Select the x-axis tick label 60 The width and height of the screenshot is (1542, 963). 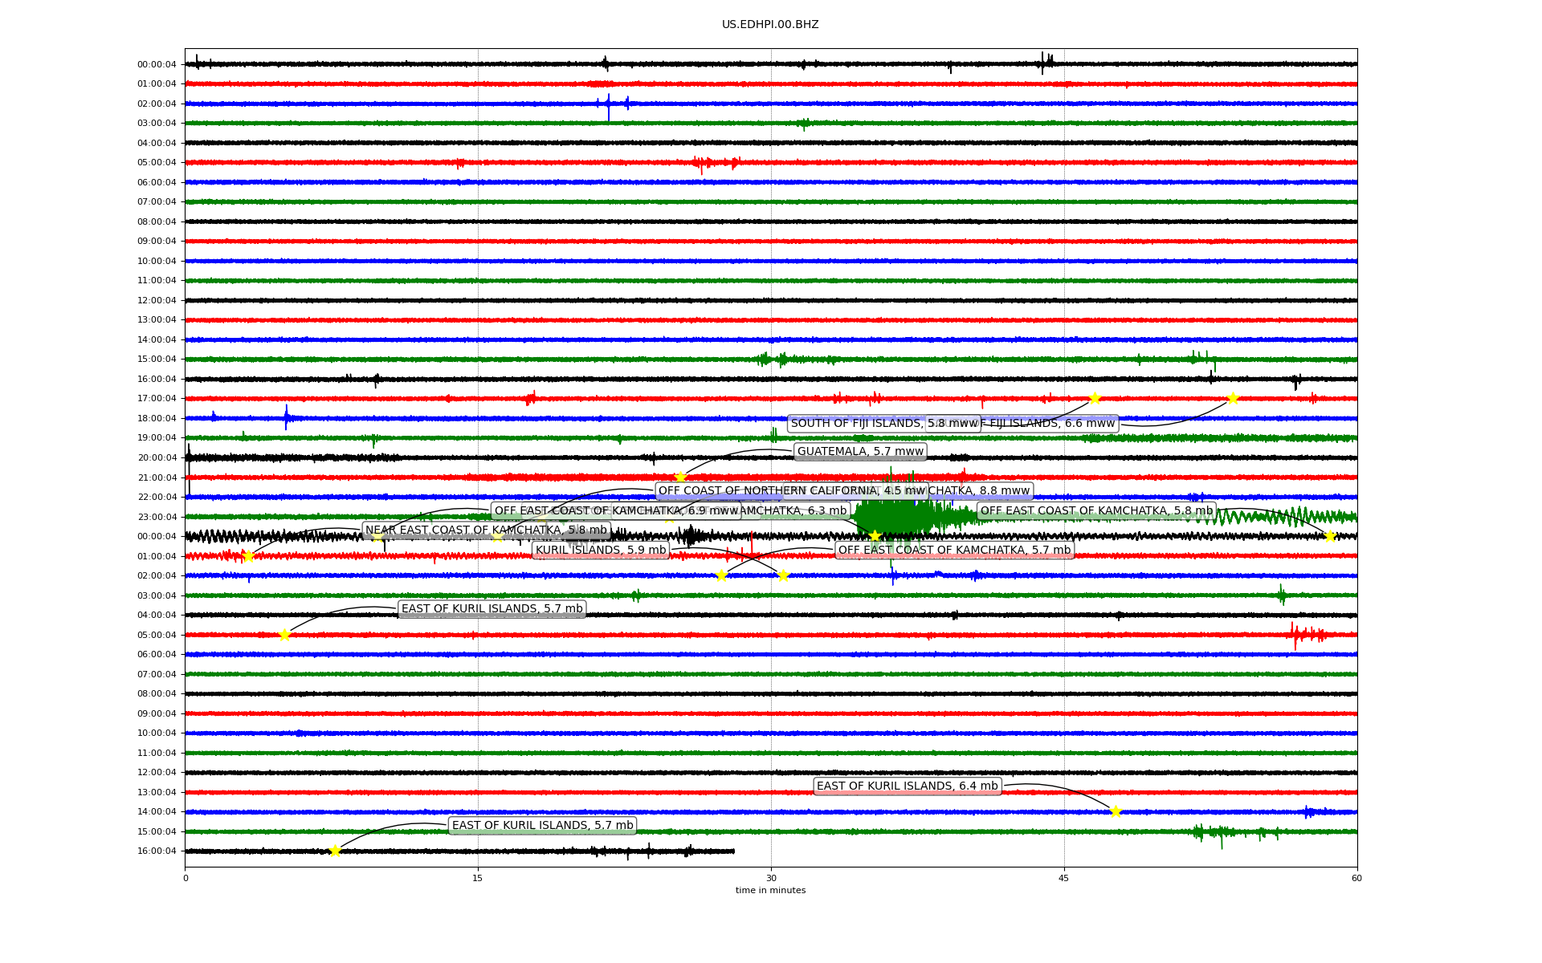[1356, 879]
